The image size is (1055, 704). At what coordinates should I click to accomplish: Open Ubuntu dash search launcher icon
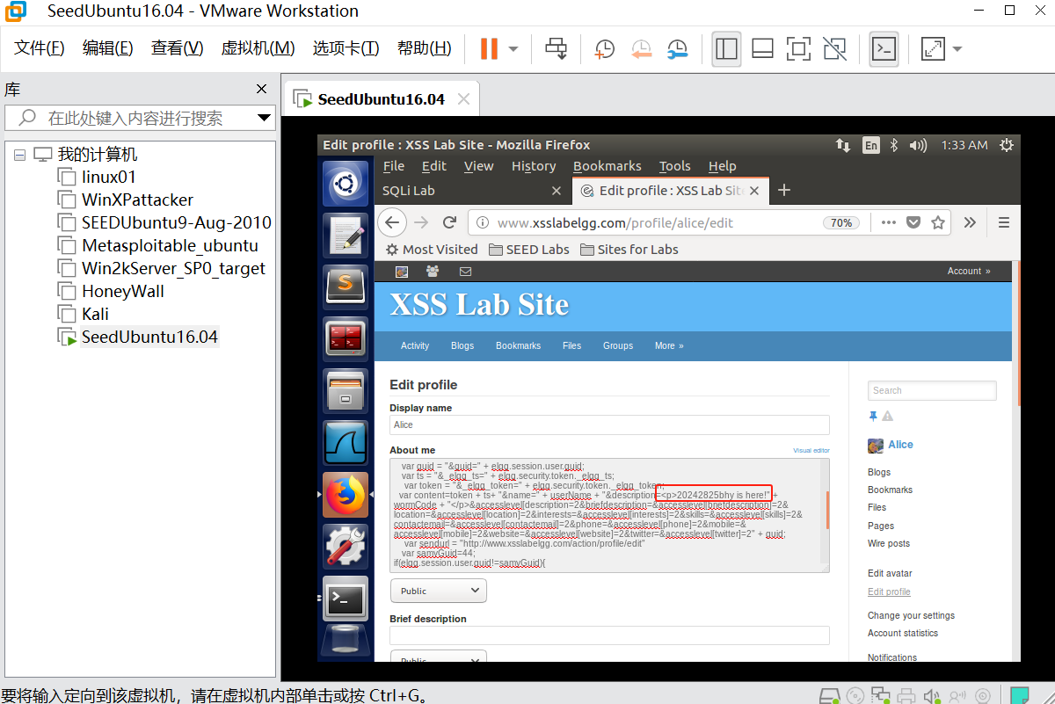pos(346,184)
